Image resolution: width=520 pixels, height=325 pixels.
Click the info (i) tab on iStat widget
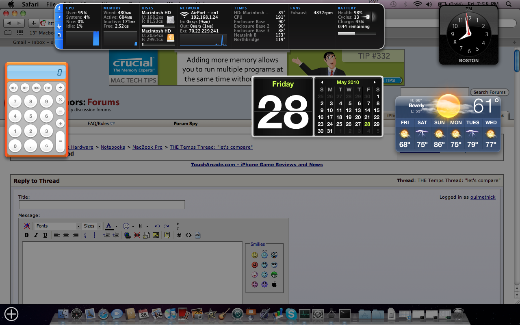click(59, 8)
